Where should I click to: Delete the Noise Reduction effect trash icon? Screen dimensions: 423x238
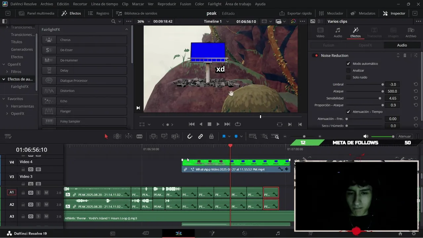[x=405, y=56]
